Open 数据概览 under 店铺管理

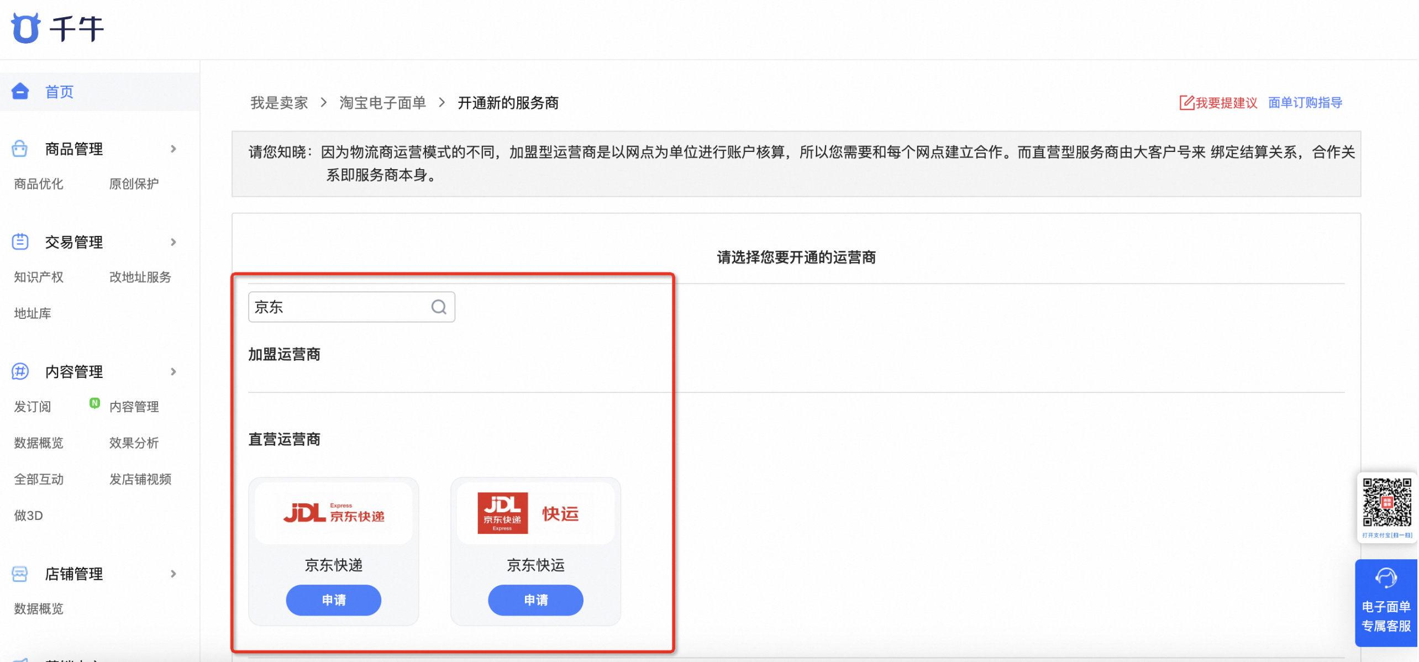[x=39, y=609]
